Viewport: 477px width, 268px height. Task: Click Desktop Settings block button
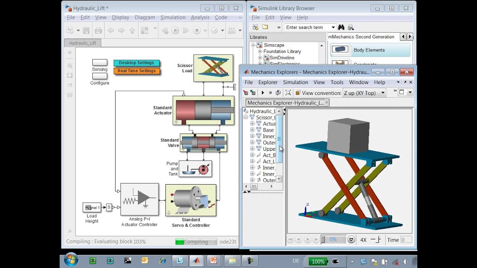(x=136, y=63)
